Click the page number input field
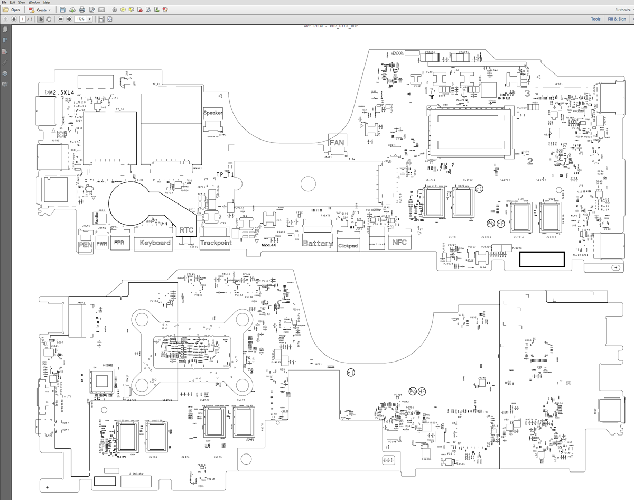 point(22,19)
